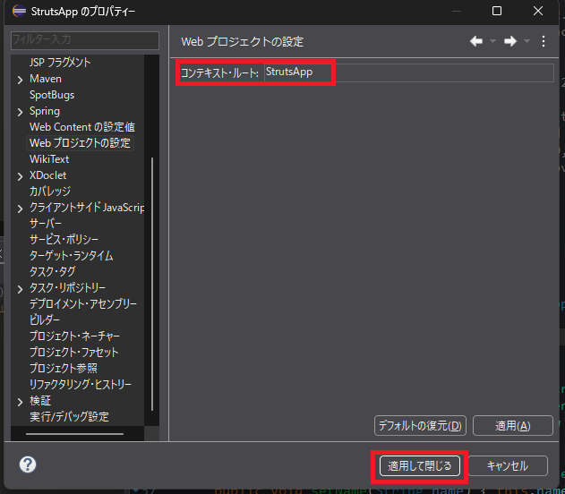Expand the Maven tree node
565x494 pixels.
click(x=21, y=80)
